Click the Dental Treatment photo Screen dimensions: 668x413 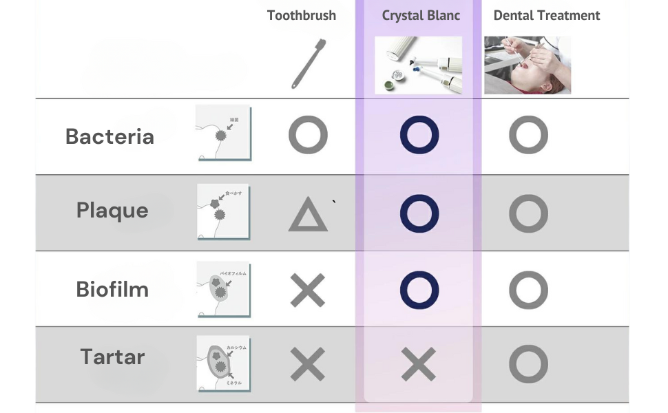(527, 65)
